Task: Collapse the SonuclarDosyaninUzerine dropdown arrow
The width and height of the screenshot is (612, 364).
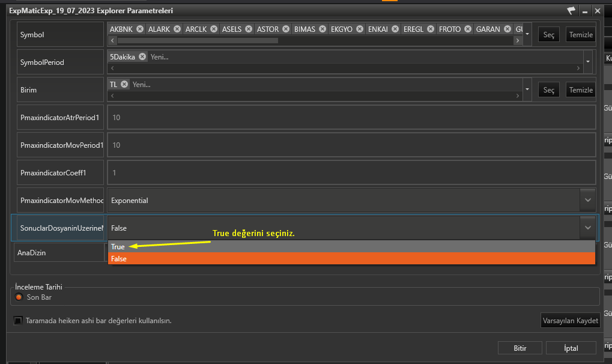Action: coord(587,228)
